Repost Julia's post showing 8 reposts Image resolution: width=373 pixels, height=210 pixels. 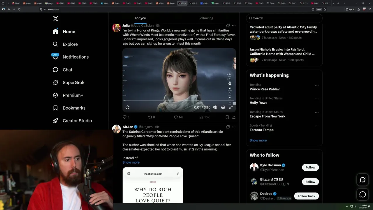click(x=152, y=117)
